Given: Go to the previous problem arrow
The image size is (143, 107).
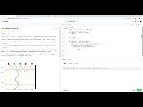Looking at the screenshot, I should pyautogui.click(x=66, y=21).
